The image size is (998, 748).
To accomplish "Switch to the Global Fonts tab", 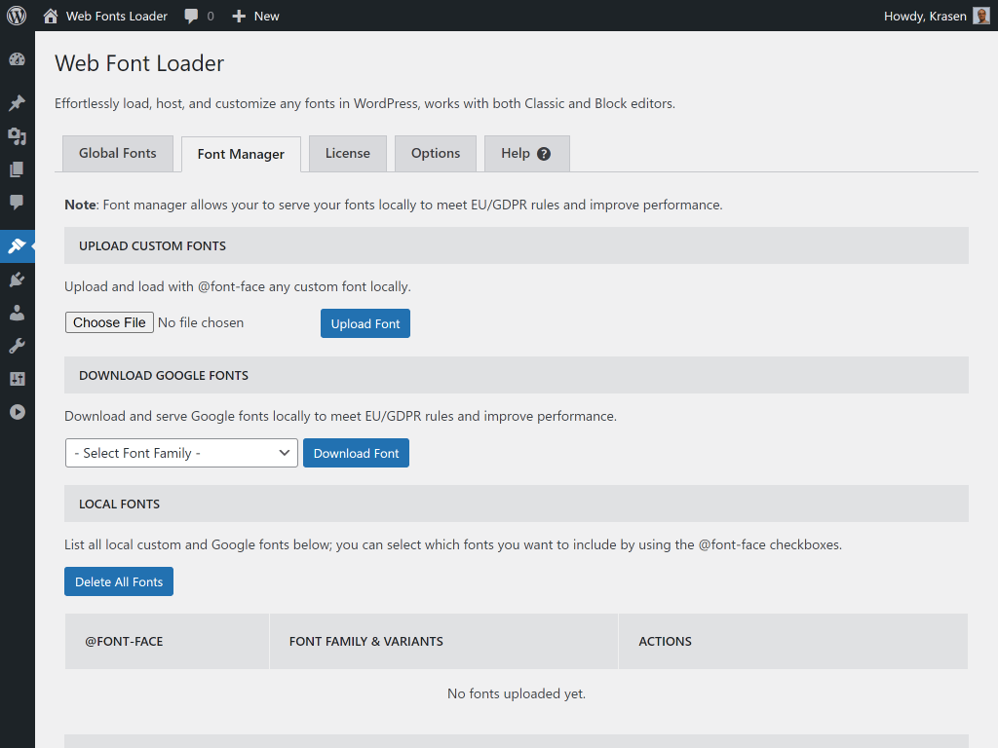I will [118, 153].
